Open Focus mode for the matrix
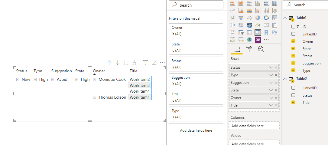 [154, 62]
